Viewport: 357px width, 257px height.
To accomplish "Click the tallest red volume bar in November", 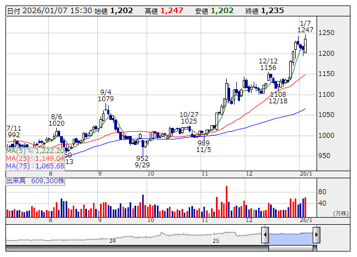I will [226, 201].
